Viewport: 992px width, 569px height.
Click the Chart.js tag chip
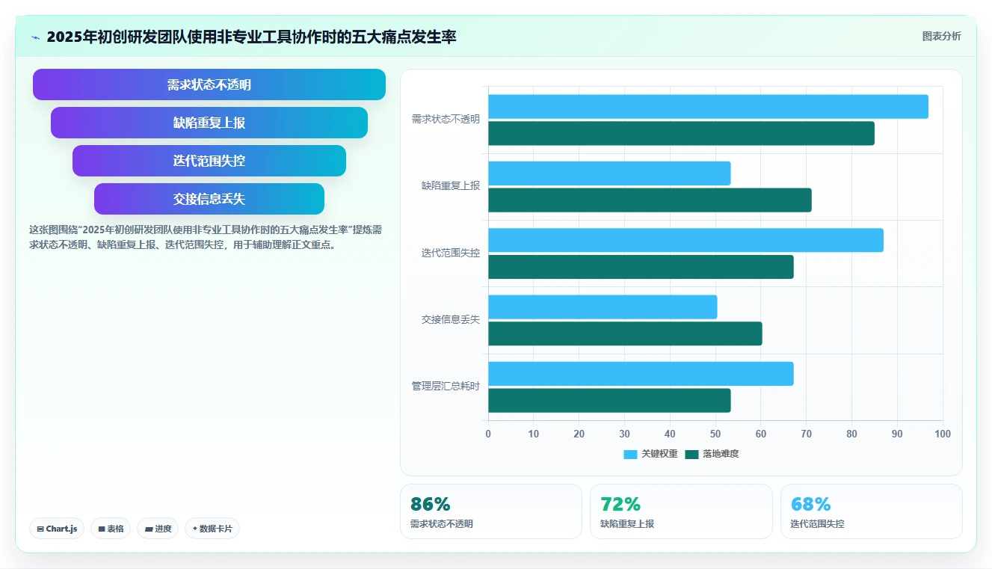point(57,529)
